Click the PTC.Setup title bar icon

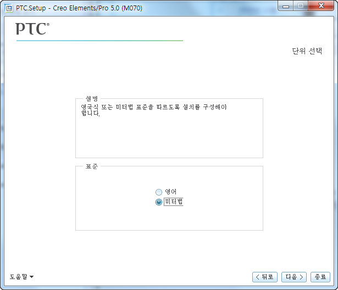tap(9, 8)
